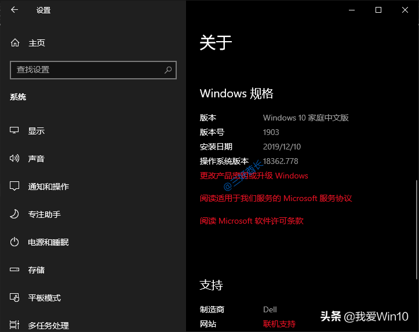This screenshot has width=419, height=332.
Task: Select 声音 in the sidebar
Action: (37, 159)
